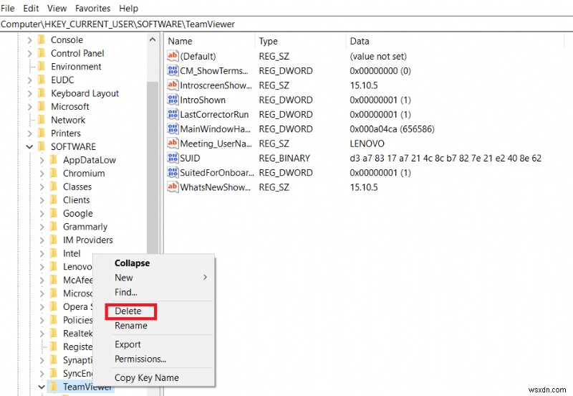Expand the Chromium key
Viewport: 573px width, 396px height.
click(x=42, y=174)
